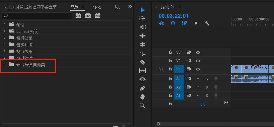Select the Pen tool
Screen dimensions: 274x127
tap(143, 88)
